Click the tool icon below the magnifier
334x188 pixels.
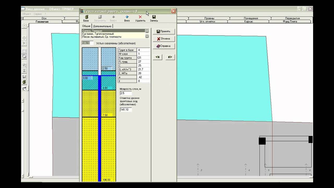[x=24, y=71]
